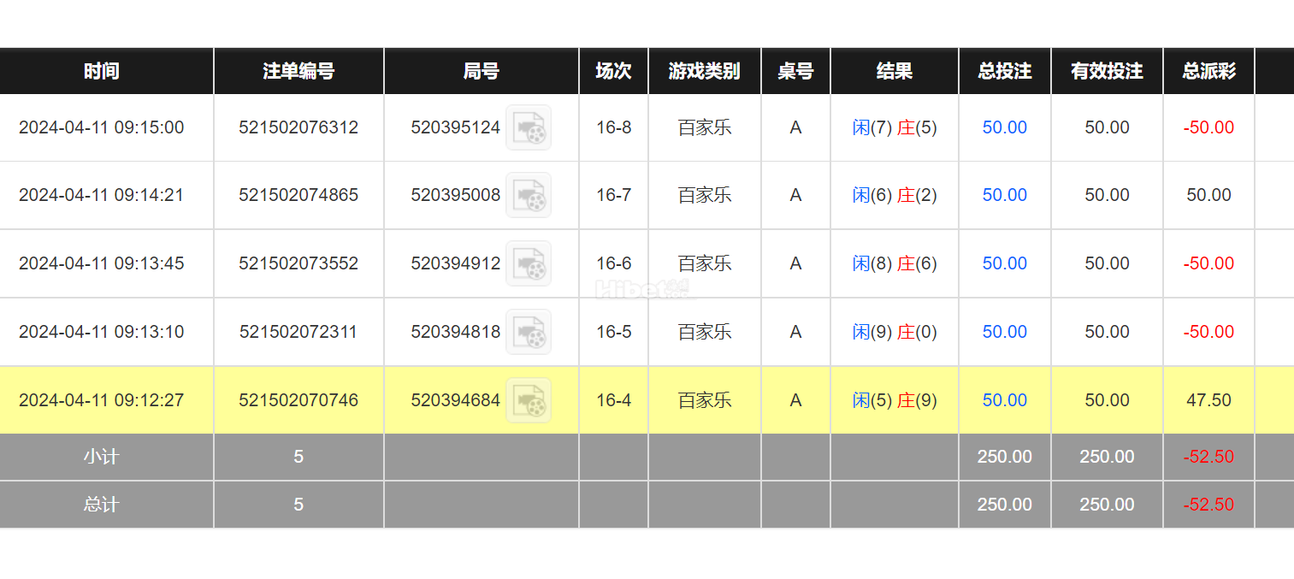This screenshot has width=1294, height=579.
Task: Click timestamp 2024-04-11 09:14:21
Action: click(x=101, y=195)
